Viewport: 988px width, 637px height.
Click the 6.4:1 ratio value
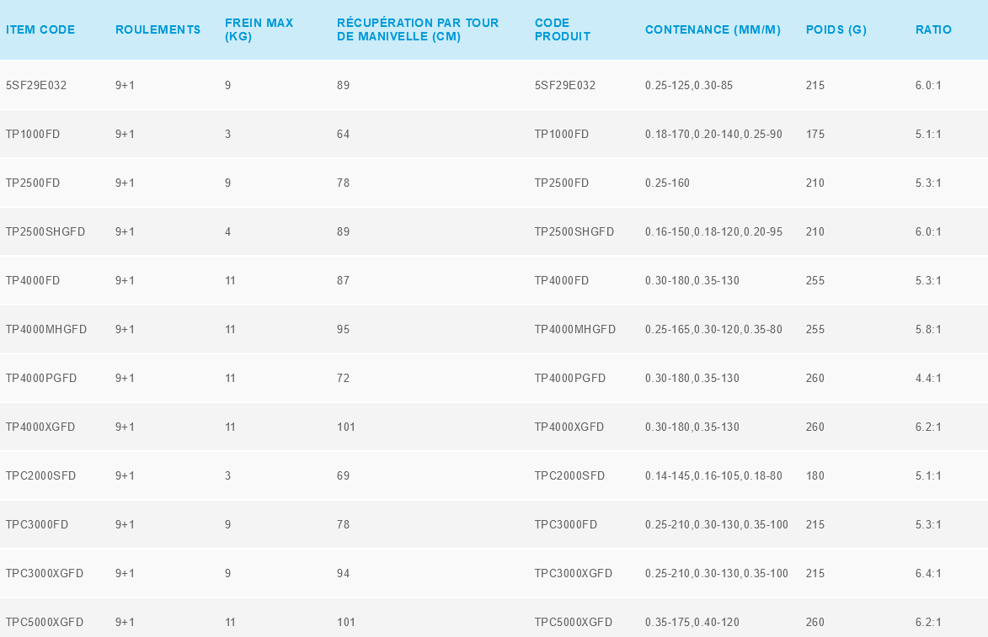928,574
